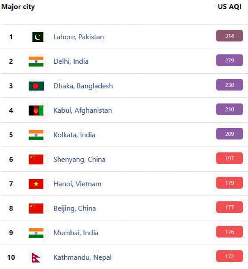Click the India flag next to Delhi
Screen dimensions: 248x269
(36, 61)
